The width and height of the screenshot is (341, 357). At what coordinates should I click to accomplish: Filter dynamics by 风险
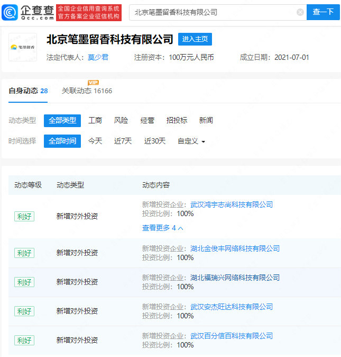(x=121, y=120)
